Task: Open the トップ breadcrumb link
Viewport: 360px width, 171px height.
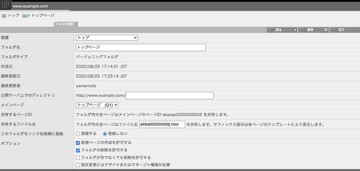Action: coord(13,15)
